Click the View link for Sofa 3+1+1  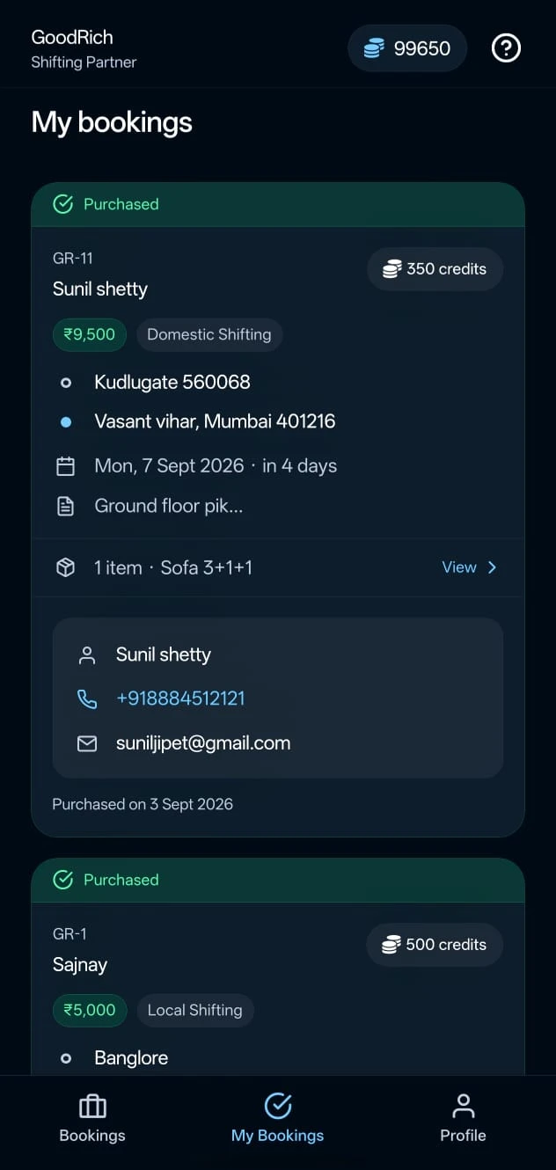click(470, 567)
